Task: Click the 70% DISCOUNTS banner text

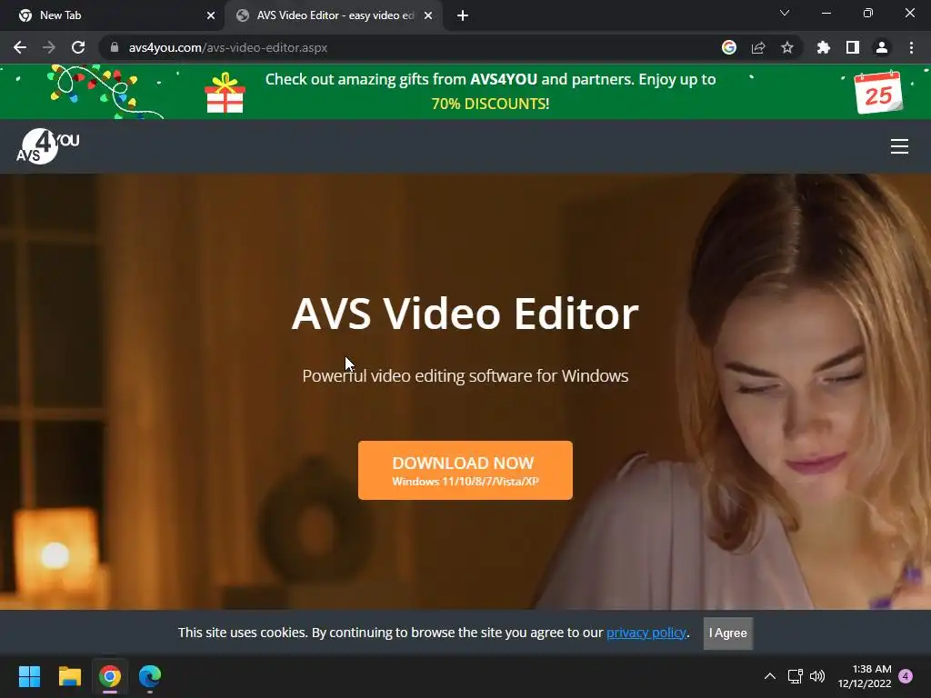Action: tap(490, 104)
